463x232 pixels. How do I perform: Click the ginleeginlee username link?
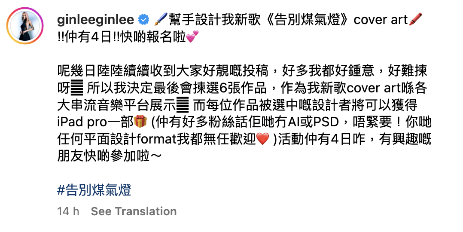coord(95,19)
